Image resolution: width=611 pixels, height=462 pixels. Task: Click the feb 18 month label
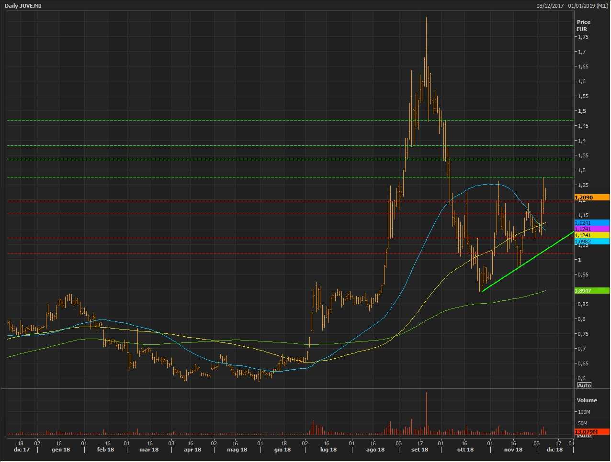point(105,450)
